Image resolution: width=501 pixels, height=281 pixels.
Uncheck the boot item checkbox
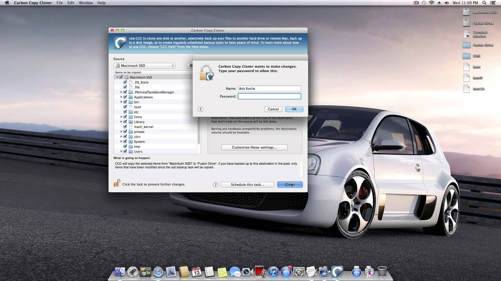[125, 107]
